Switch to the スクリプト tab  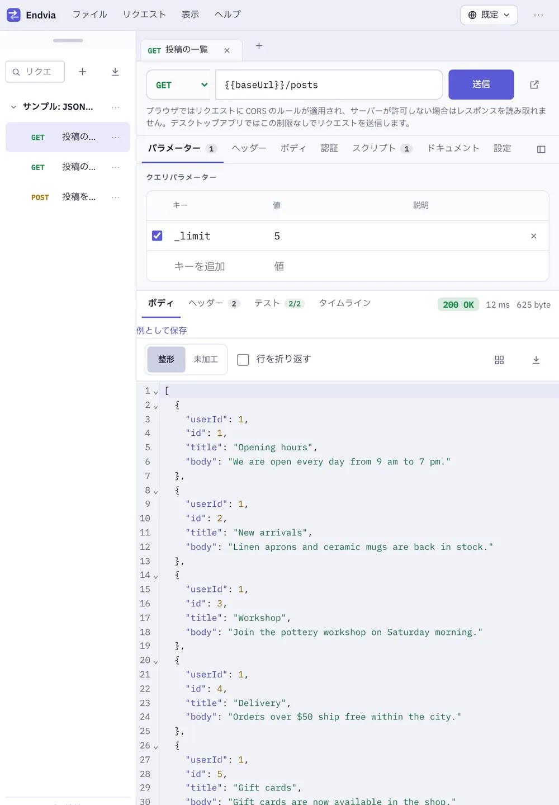382,148
